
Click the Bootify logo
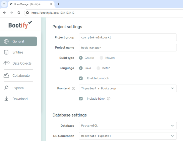[21, 25]
